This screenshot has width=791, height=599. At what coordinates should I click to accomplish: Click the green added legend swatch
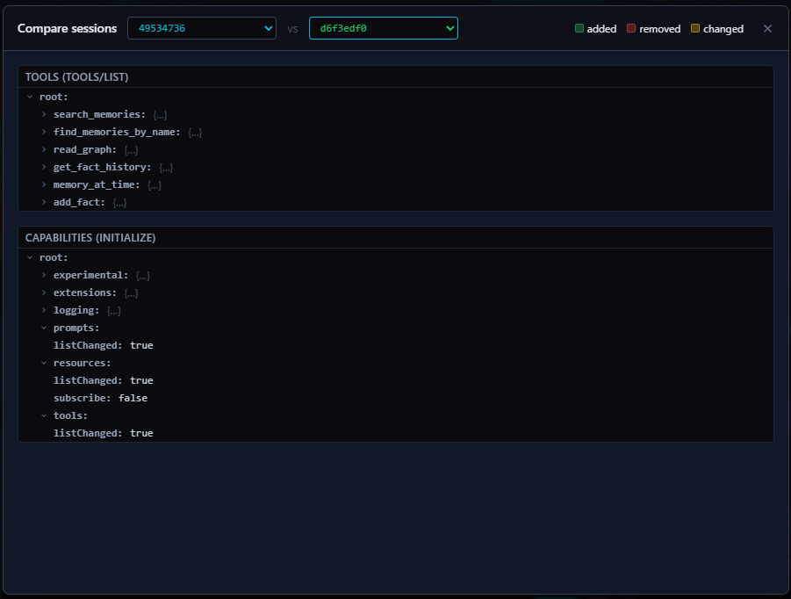pyautogui.click(x=579, y=28)
